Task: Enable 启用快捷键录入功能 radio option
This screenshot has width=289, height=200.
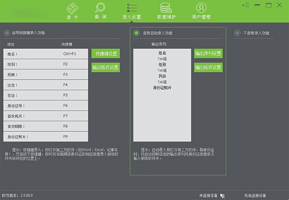Action: click(x=7, y=33)
